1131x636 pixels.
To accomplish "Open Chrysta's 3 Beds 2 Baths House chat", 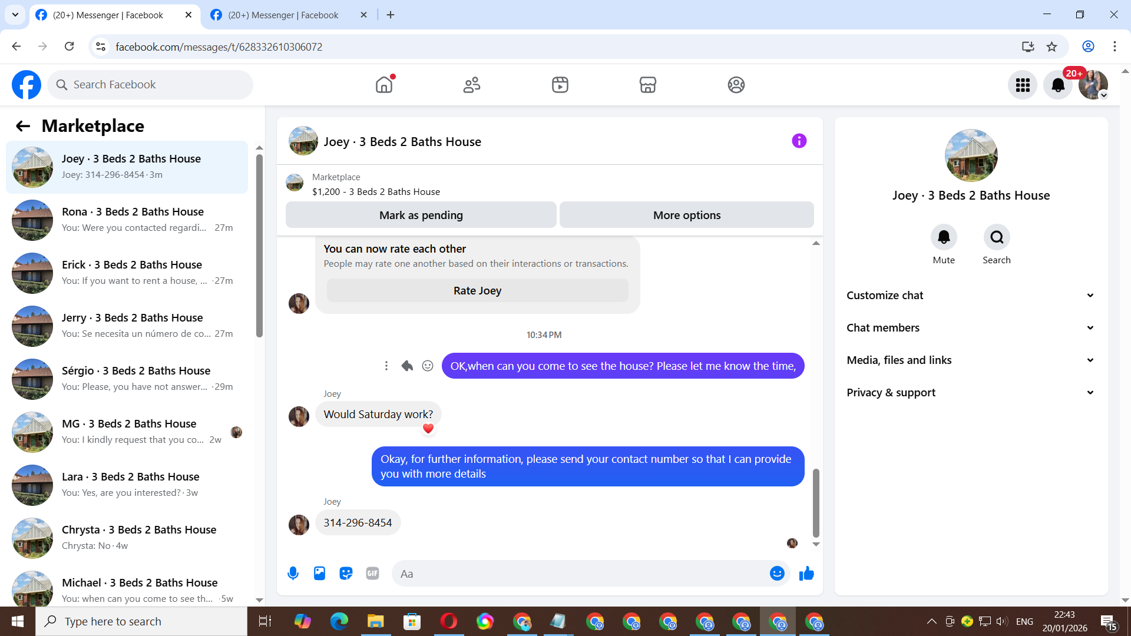I will [x=127, y=538].
